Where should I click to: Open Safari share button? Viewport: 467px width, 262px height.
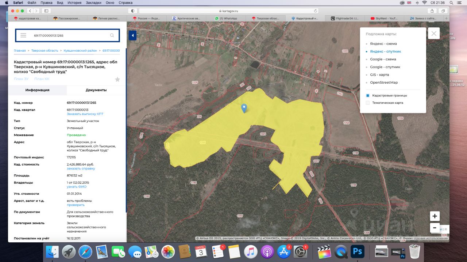[432, 11]
